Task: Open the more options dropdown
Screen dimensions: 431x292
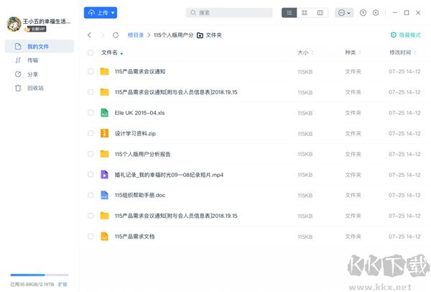Action: click(x=344, y=13)
